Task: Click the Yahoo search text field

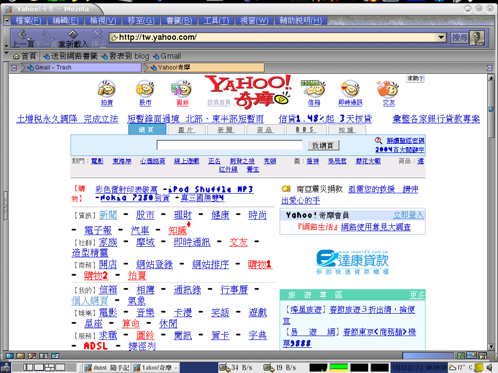Action: tap(230, 145)
